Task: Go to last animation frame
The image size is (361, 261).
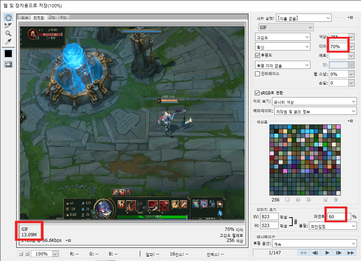Action: pyautogui.click(x=351, y=253)
